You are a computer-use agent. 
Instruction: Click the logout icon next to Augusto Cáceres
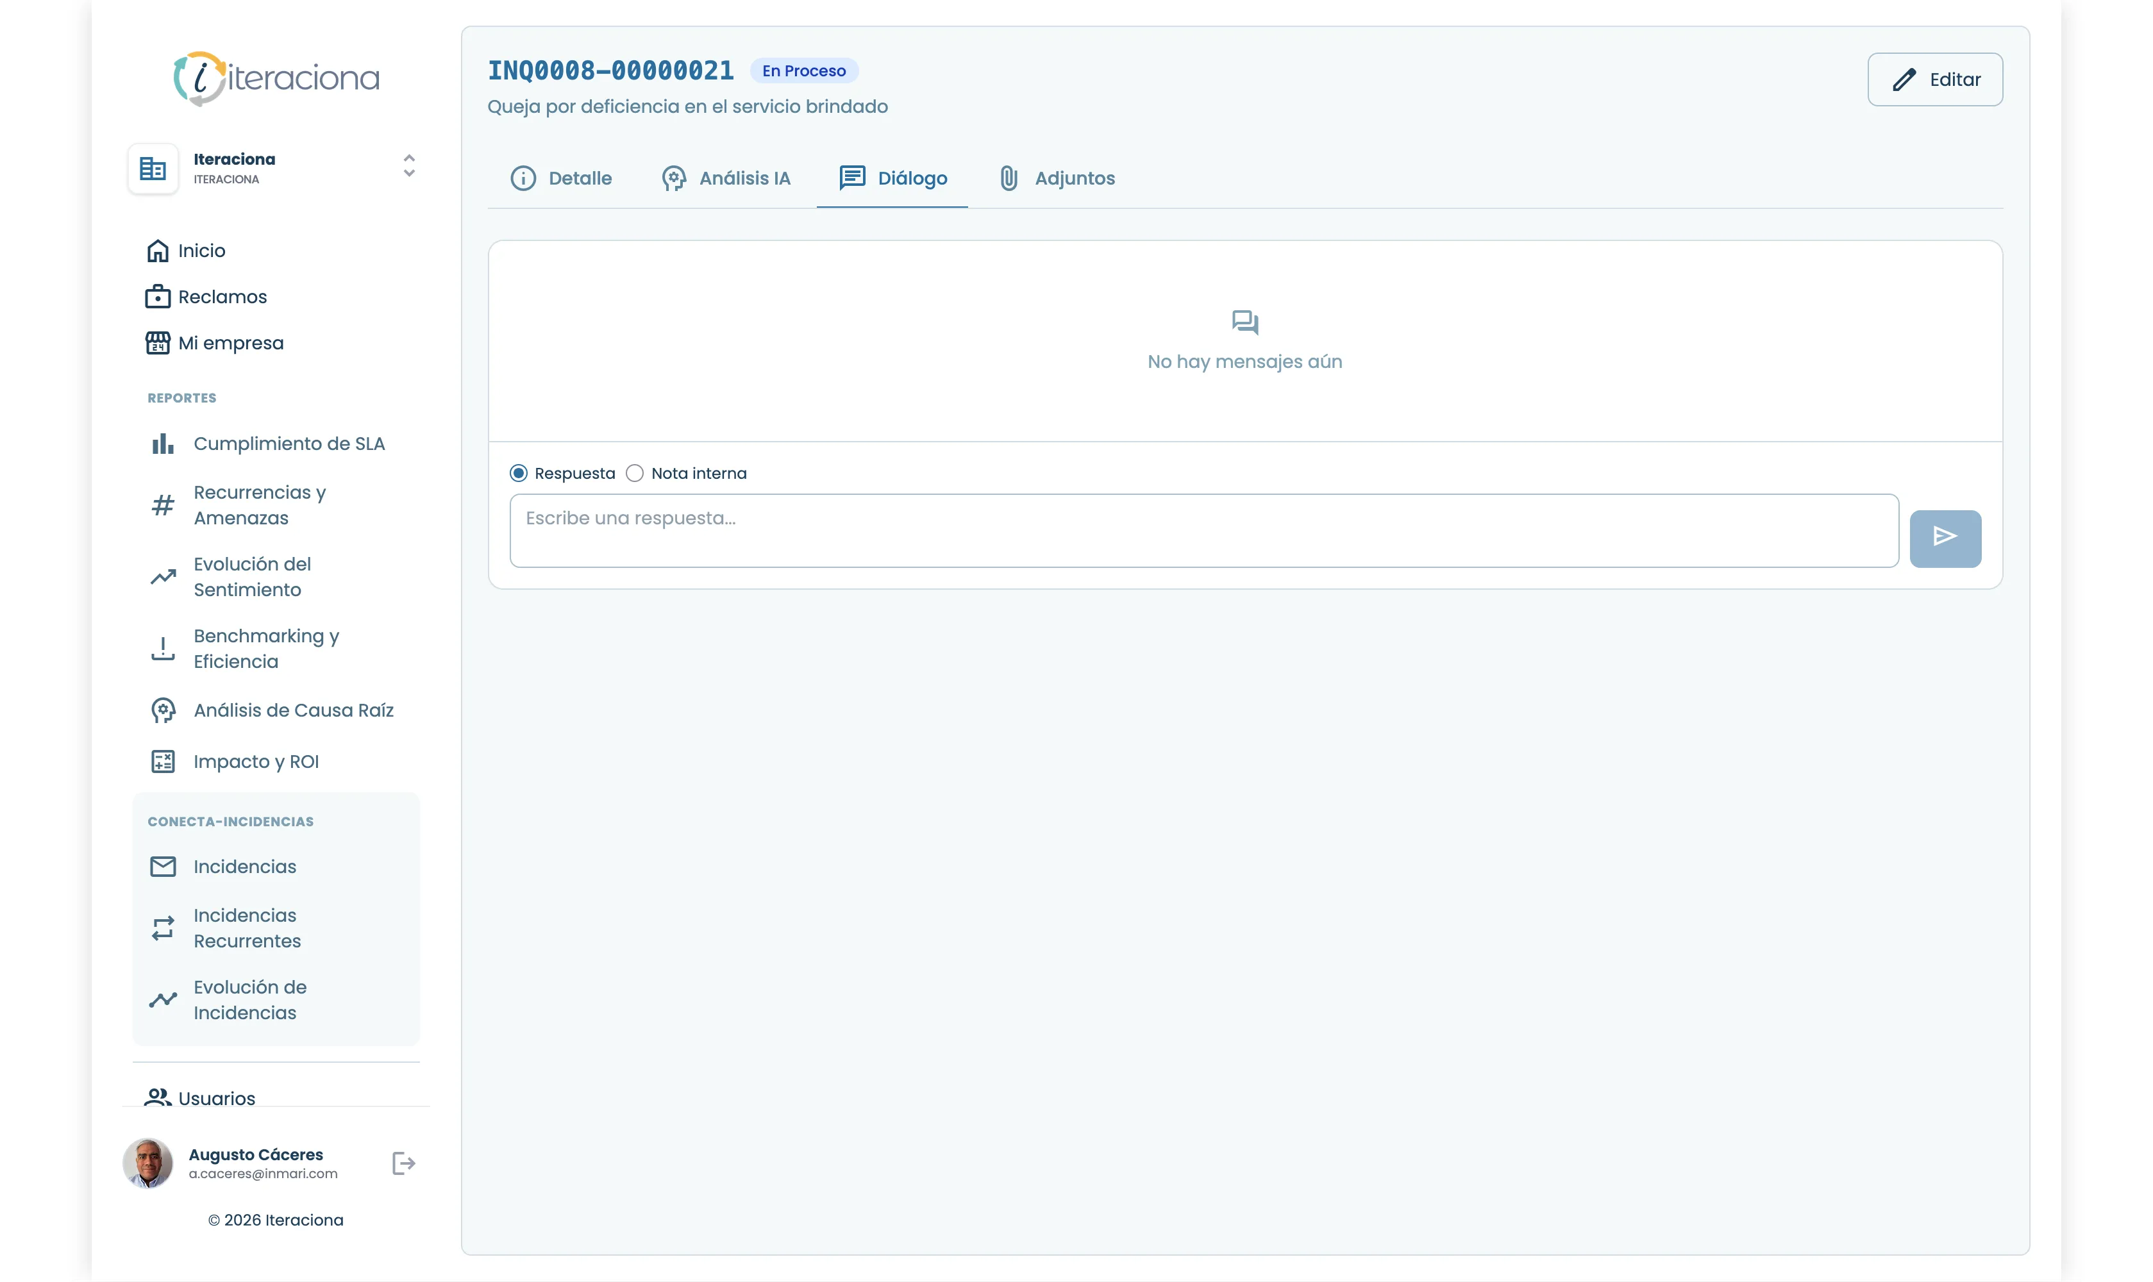tap(403, 1163)
